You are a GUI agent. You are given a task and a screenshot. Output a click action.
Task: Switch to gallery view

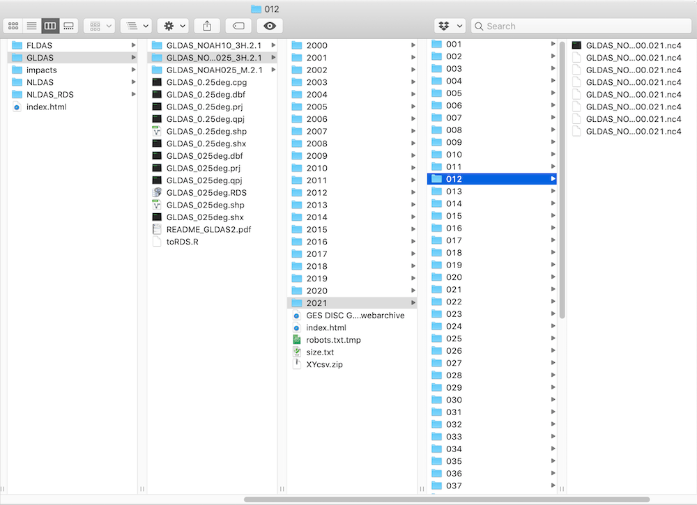click(x=68, y=26)
